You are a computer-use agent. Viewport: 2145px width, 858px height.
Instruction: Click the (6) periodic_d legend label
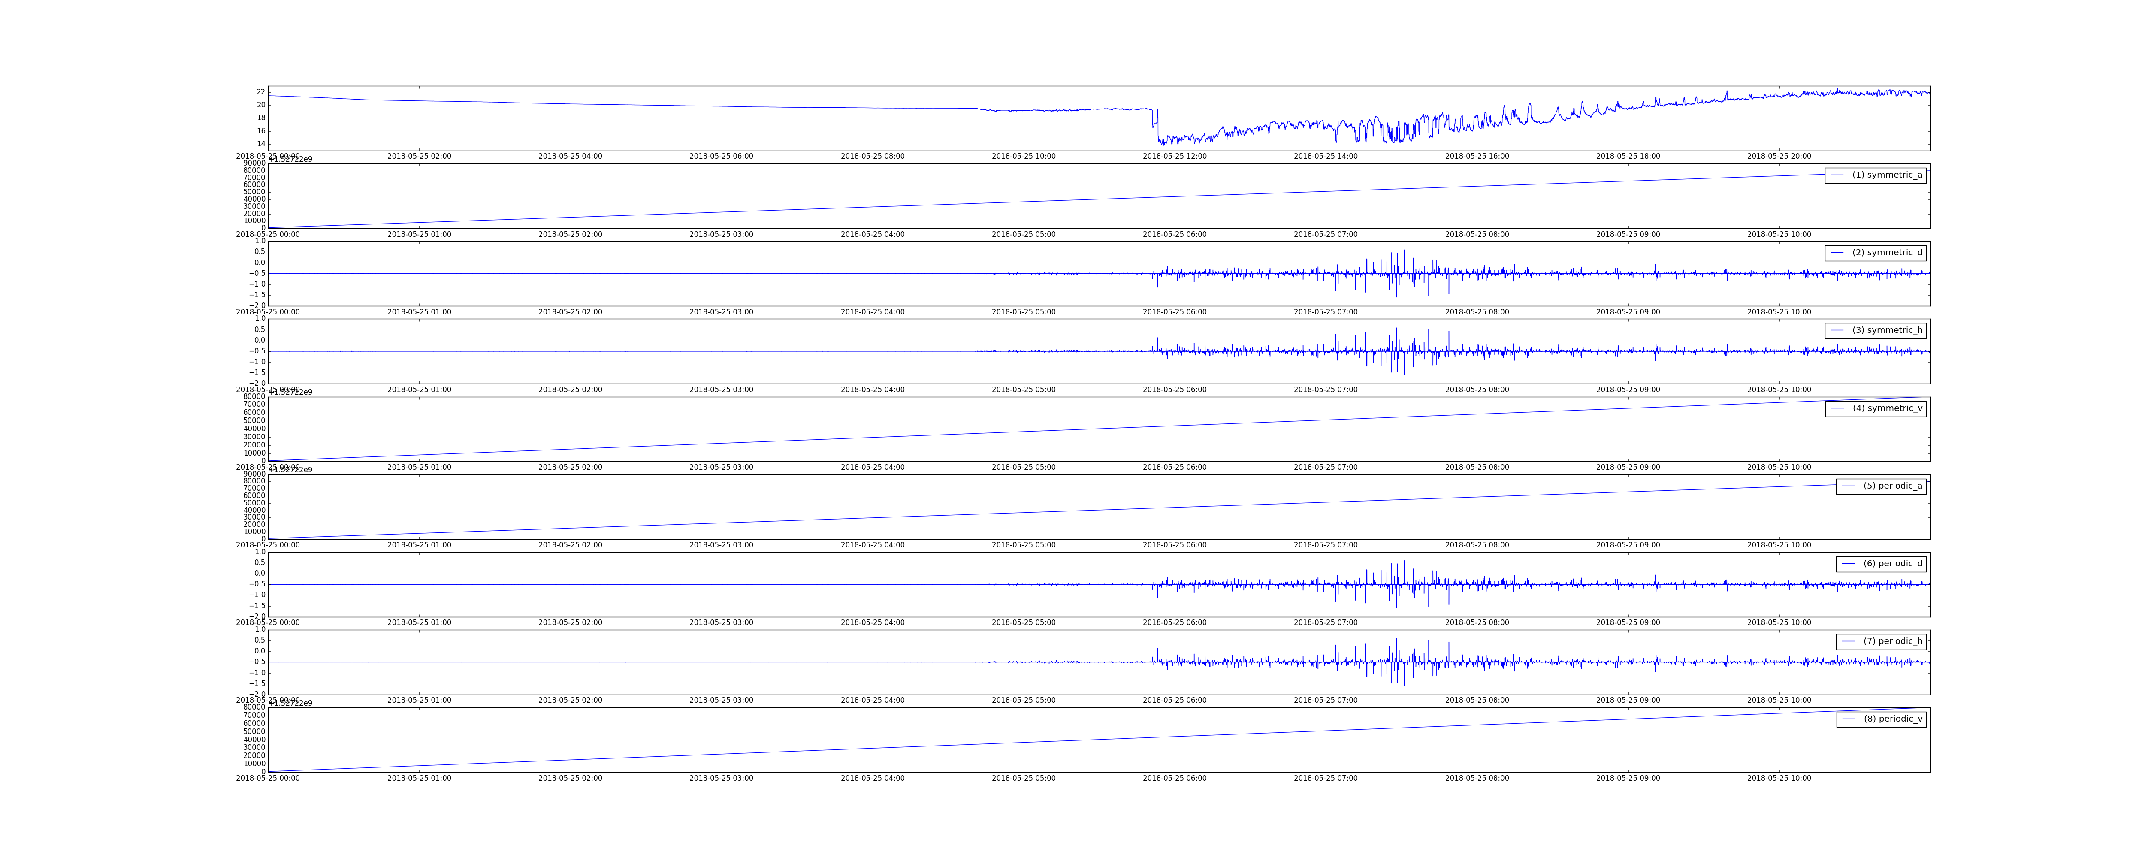[1893, 563]
